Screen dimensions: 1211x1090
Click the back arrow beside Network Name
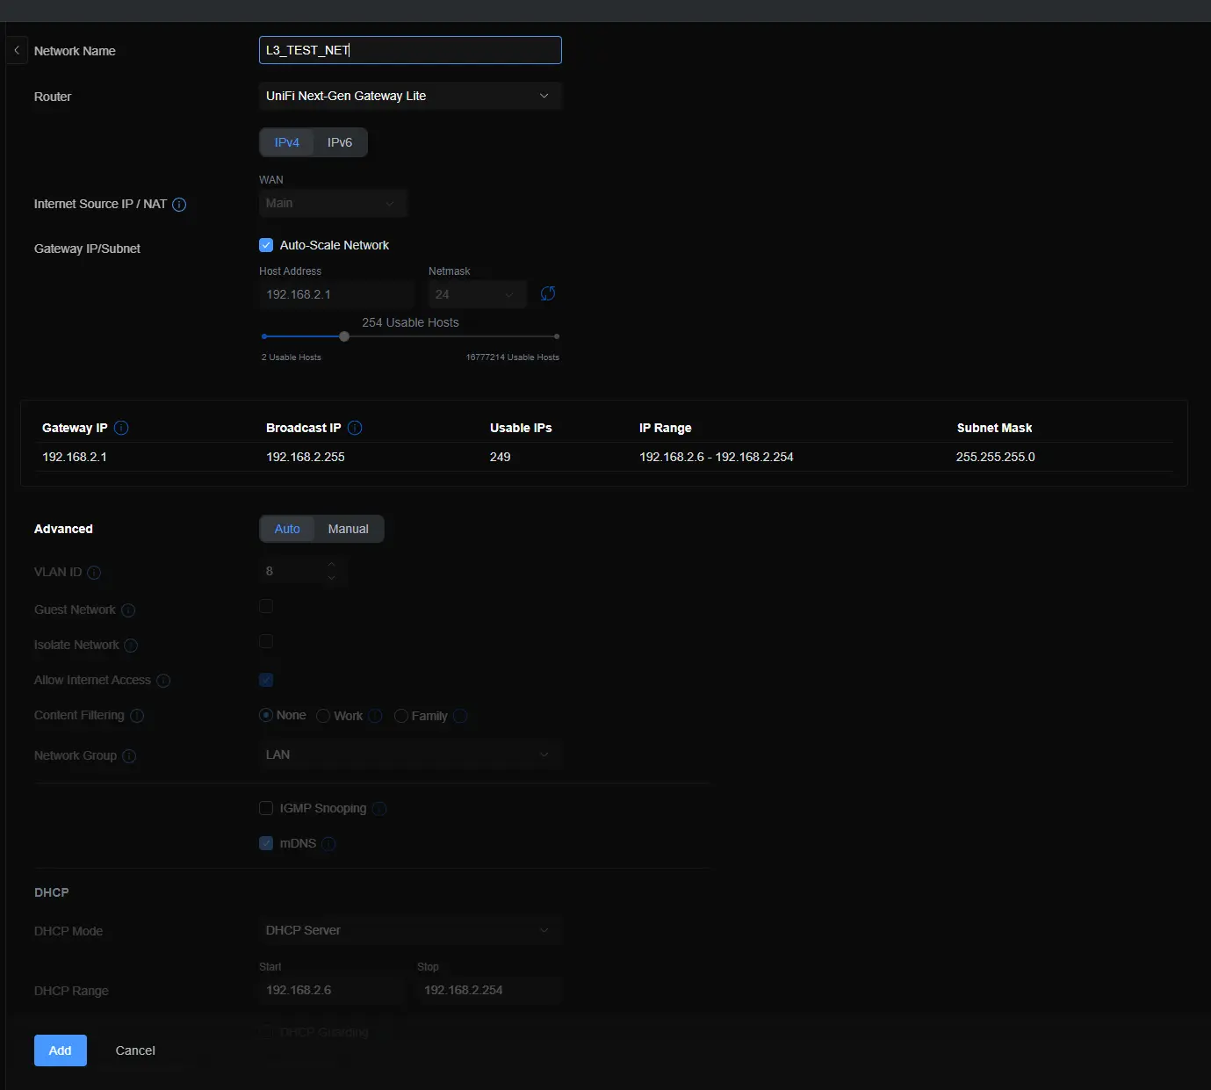17,51
